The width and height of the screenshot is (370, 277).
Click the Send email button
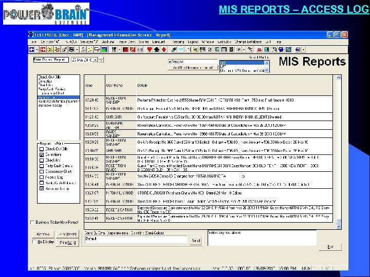196,241
